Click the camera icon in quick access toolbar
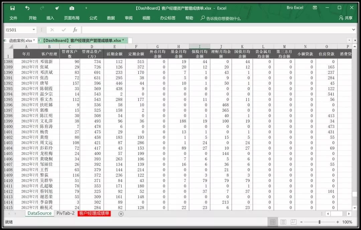The width and height of the screenshot is (361, 230). (x=72, y=8)
